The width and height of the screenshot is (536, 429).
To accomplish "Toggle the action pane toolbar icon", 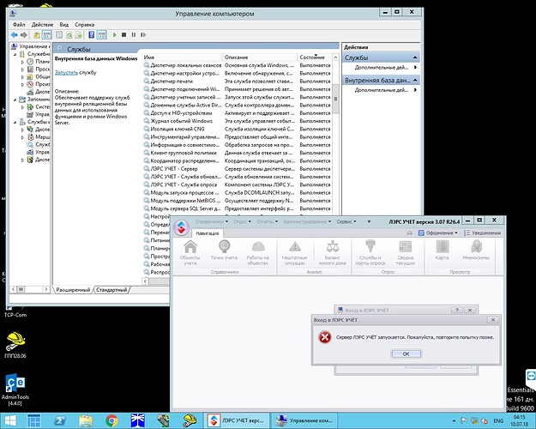I will click(x=101, y=34).
